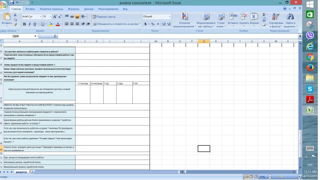This screenshot has height=180, width=320.
Task: Click the Удалить cells delete button
Action: [x=244, y=20]
